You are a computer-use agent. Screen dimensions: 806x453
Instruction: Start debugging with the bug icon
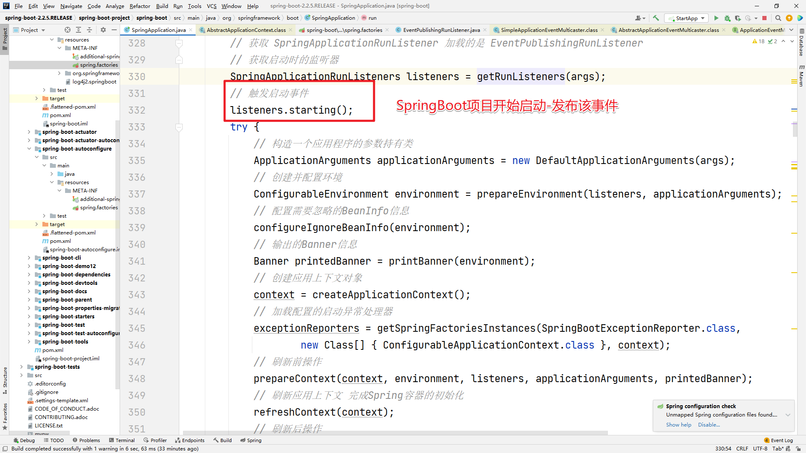pos(727,18)
